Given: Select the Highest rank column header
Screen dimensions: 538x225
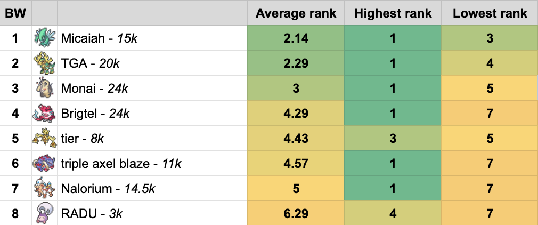Looking at the screenshot, I should point(393,13).
